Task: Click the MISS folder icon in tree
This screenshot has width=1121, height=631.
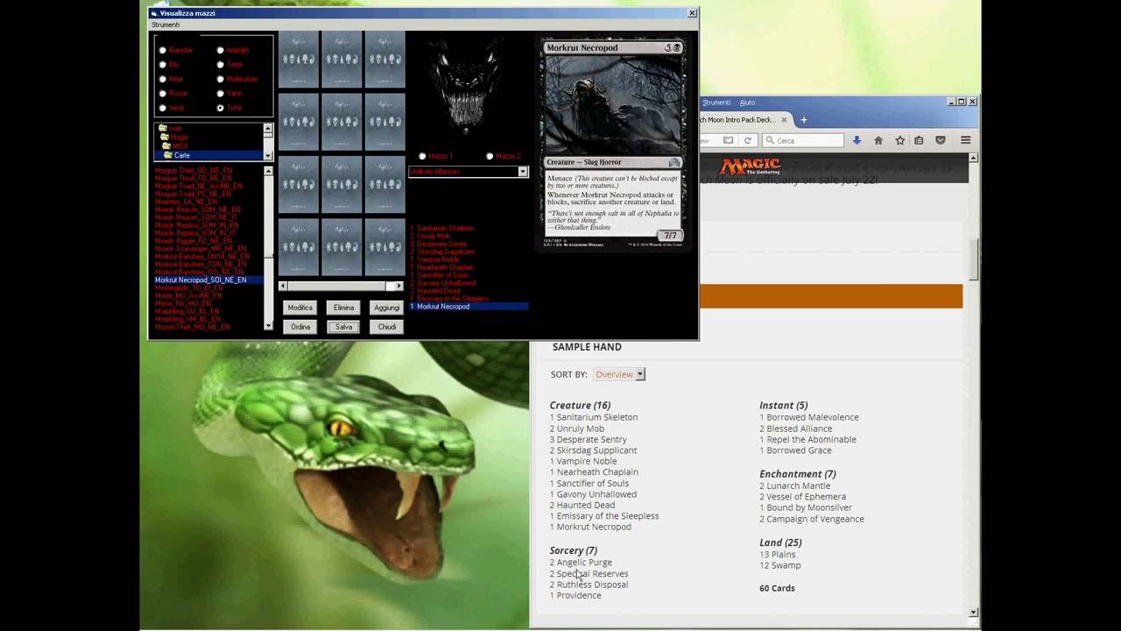Action: pyautogui.click(x=166, y=146)
